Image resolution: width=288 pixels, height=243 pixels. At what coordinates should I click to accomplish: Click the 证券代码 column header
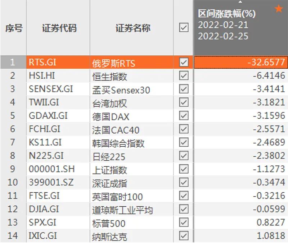(58, 28)
